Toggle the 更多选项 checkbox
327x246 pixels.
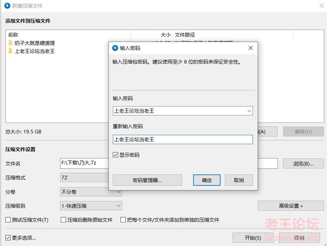coord(8,238)
